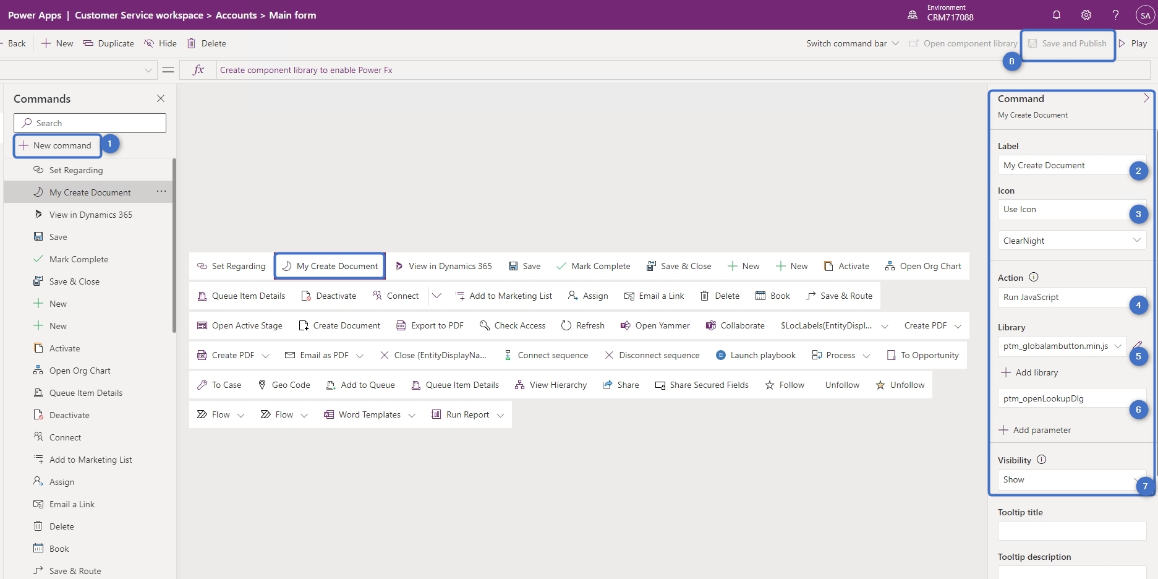Viewport: 1158px width, 579px height.
Task: Open component library button
Action: (963, 43)
